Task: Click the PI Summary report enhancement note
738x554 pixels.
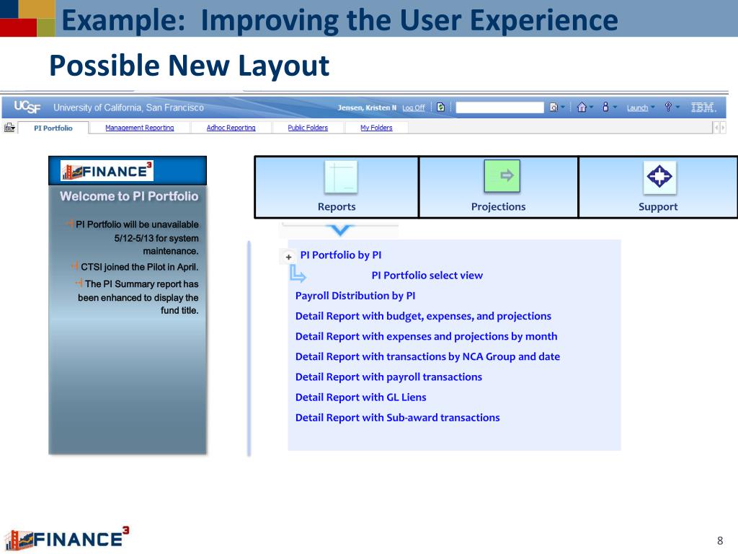Action: [137, 296]
